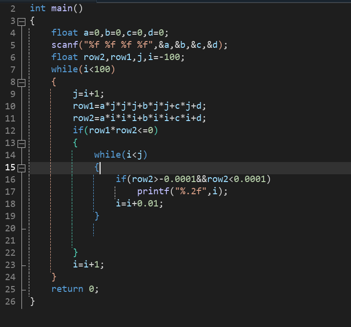Click the green opening brace on line 13
This screenshot has height=327, width=351.
coord(76,143)
